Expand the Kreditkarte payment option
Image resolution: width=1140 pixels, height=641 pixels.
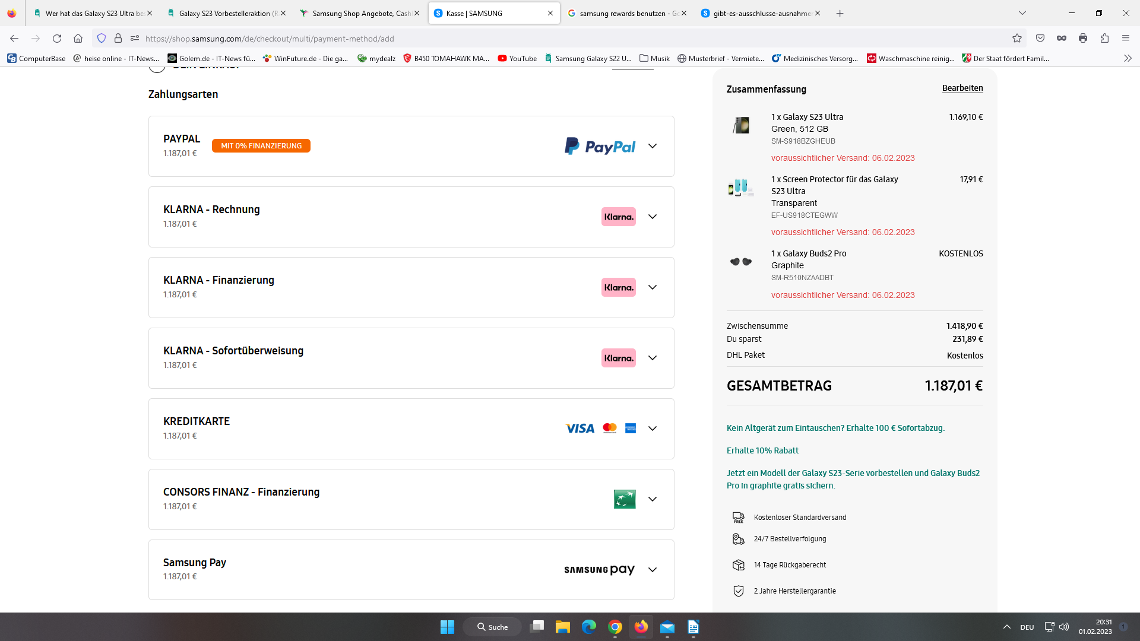click(x=652, y=429)
